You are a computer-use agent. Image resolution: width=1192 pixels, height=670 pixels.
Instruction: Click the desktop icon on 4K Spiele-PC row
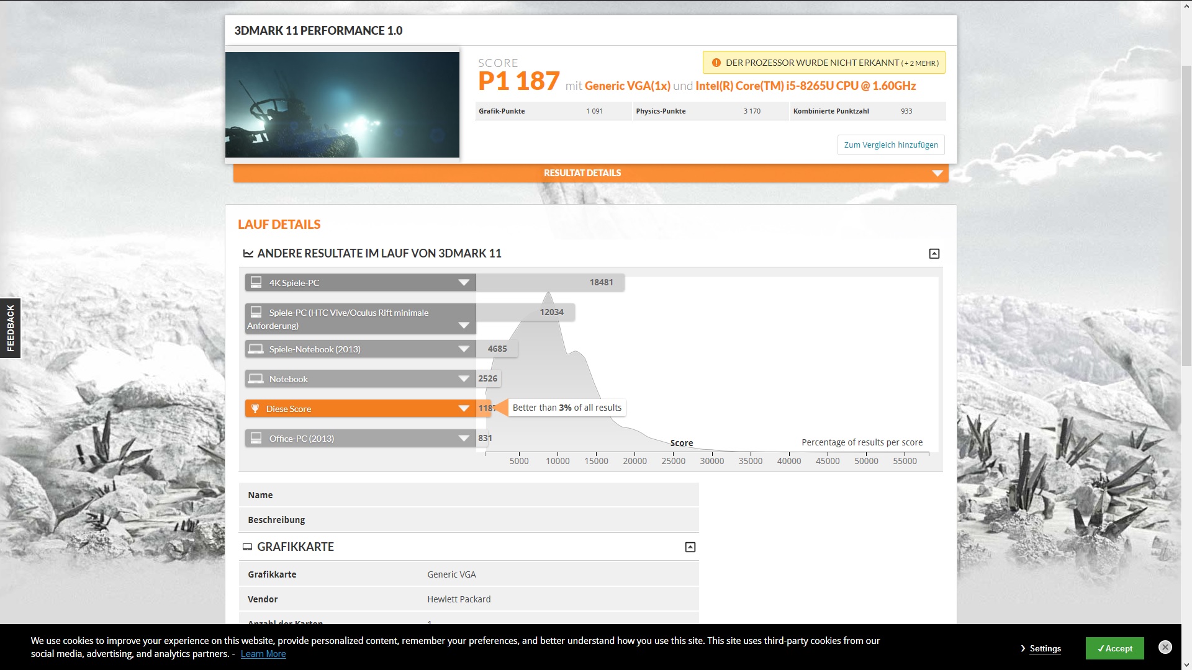(x=255, y=282)
